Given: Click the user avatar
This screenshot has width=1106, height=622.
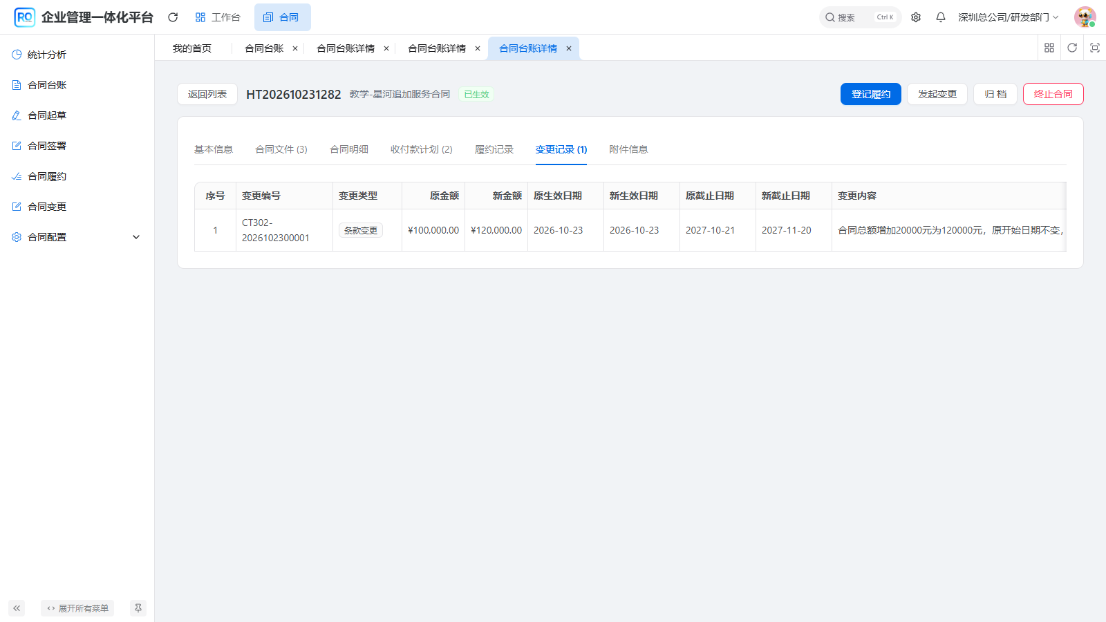Looking at the screenshot, I should click(x=1085, y=17).
